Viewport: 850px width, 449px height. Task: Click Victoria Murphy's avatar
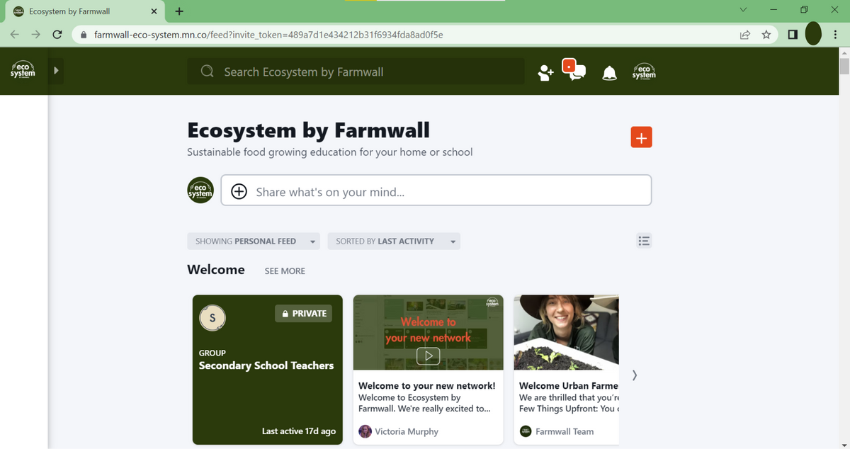365,431
